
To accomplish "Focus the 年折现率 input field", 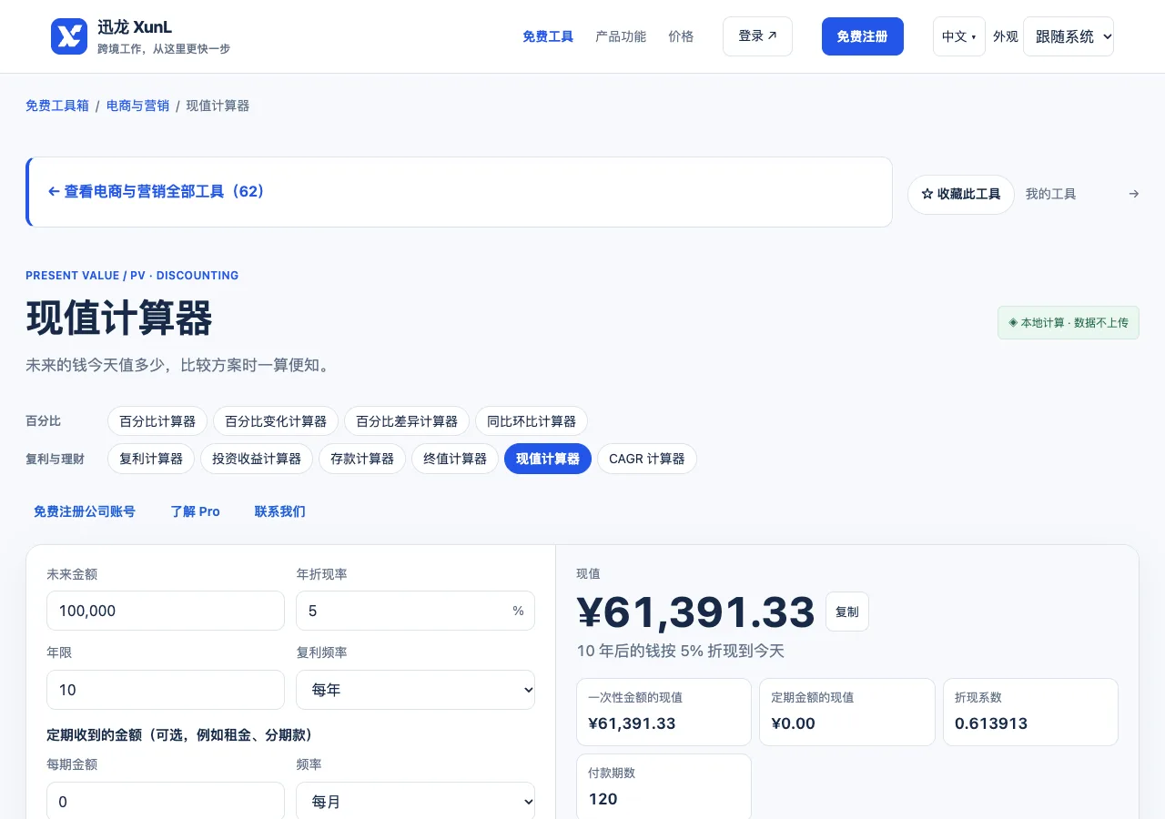I will coord(415,611).
